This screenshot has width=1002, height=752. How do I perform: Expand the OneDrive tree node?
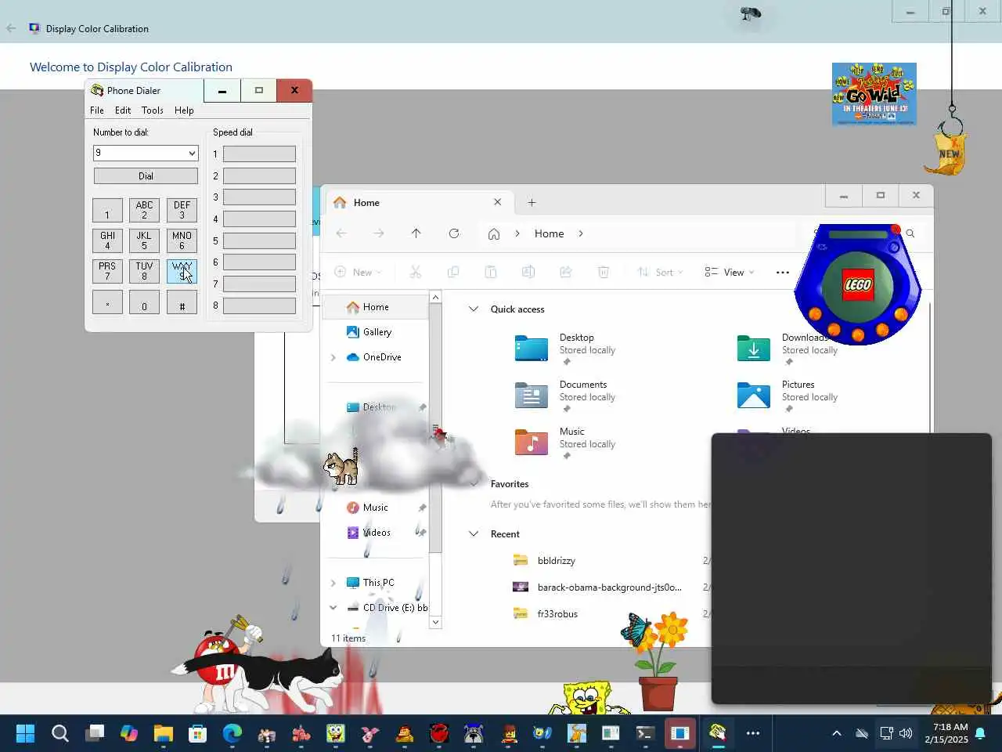(333, 357)
